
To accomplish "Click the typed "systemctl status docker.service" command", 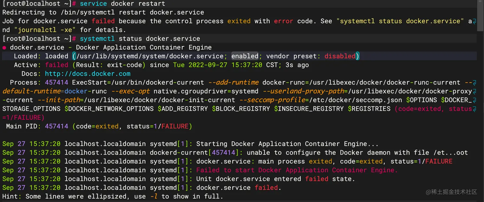I will (140, 39).
